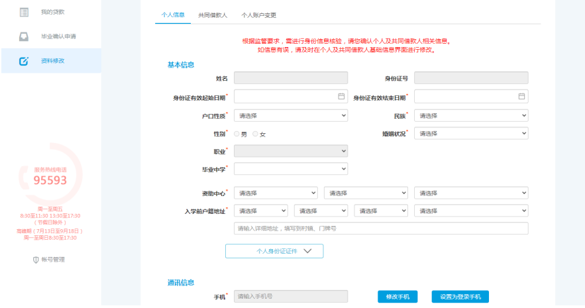Click the 修改手机 button

[x=398, y=297]
